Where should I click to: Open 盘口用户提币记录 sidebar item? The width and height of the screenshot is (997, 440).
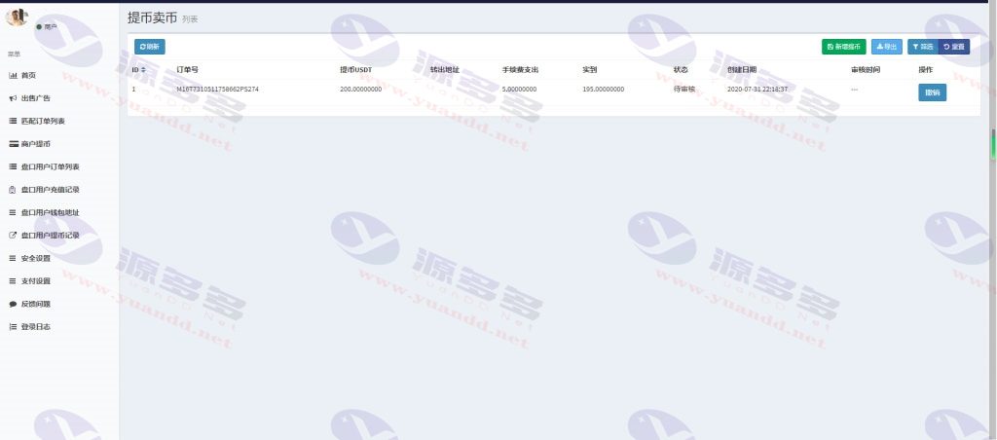45,236
